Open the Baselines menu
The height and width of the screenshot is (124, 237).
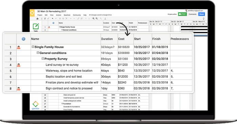[67, 15]
